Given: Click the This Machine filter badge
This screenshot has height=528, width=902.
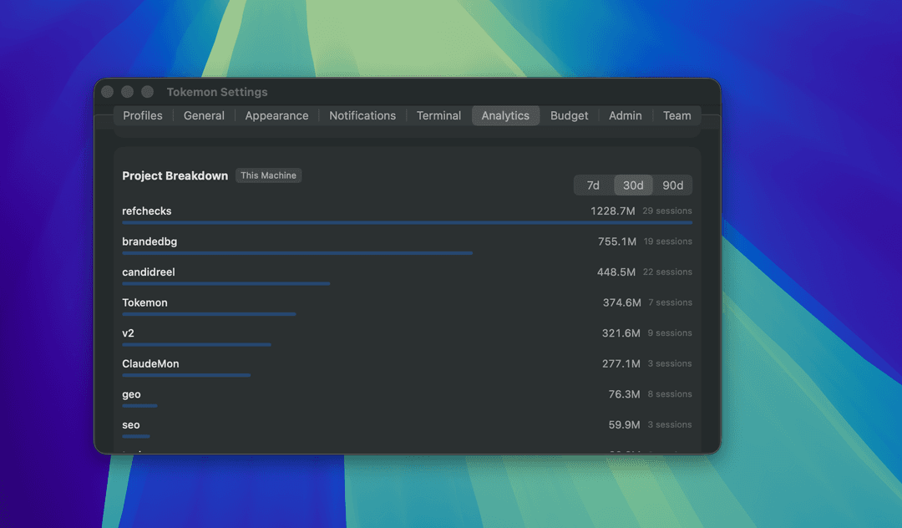Looking at the screenshot, I should [x=268, y=175].
